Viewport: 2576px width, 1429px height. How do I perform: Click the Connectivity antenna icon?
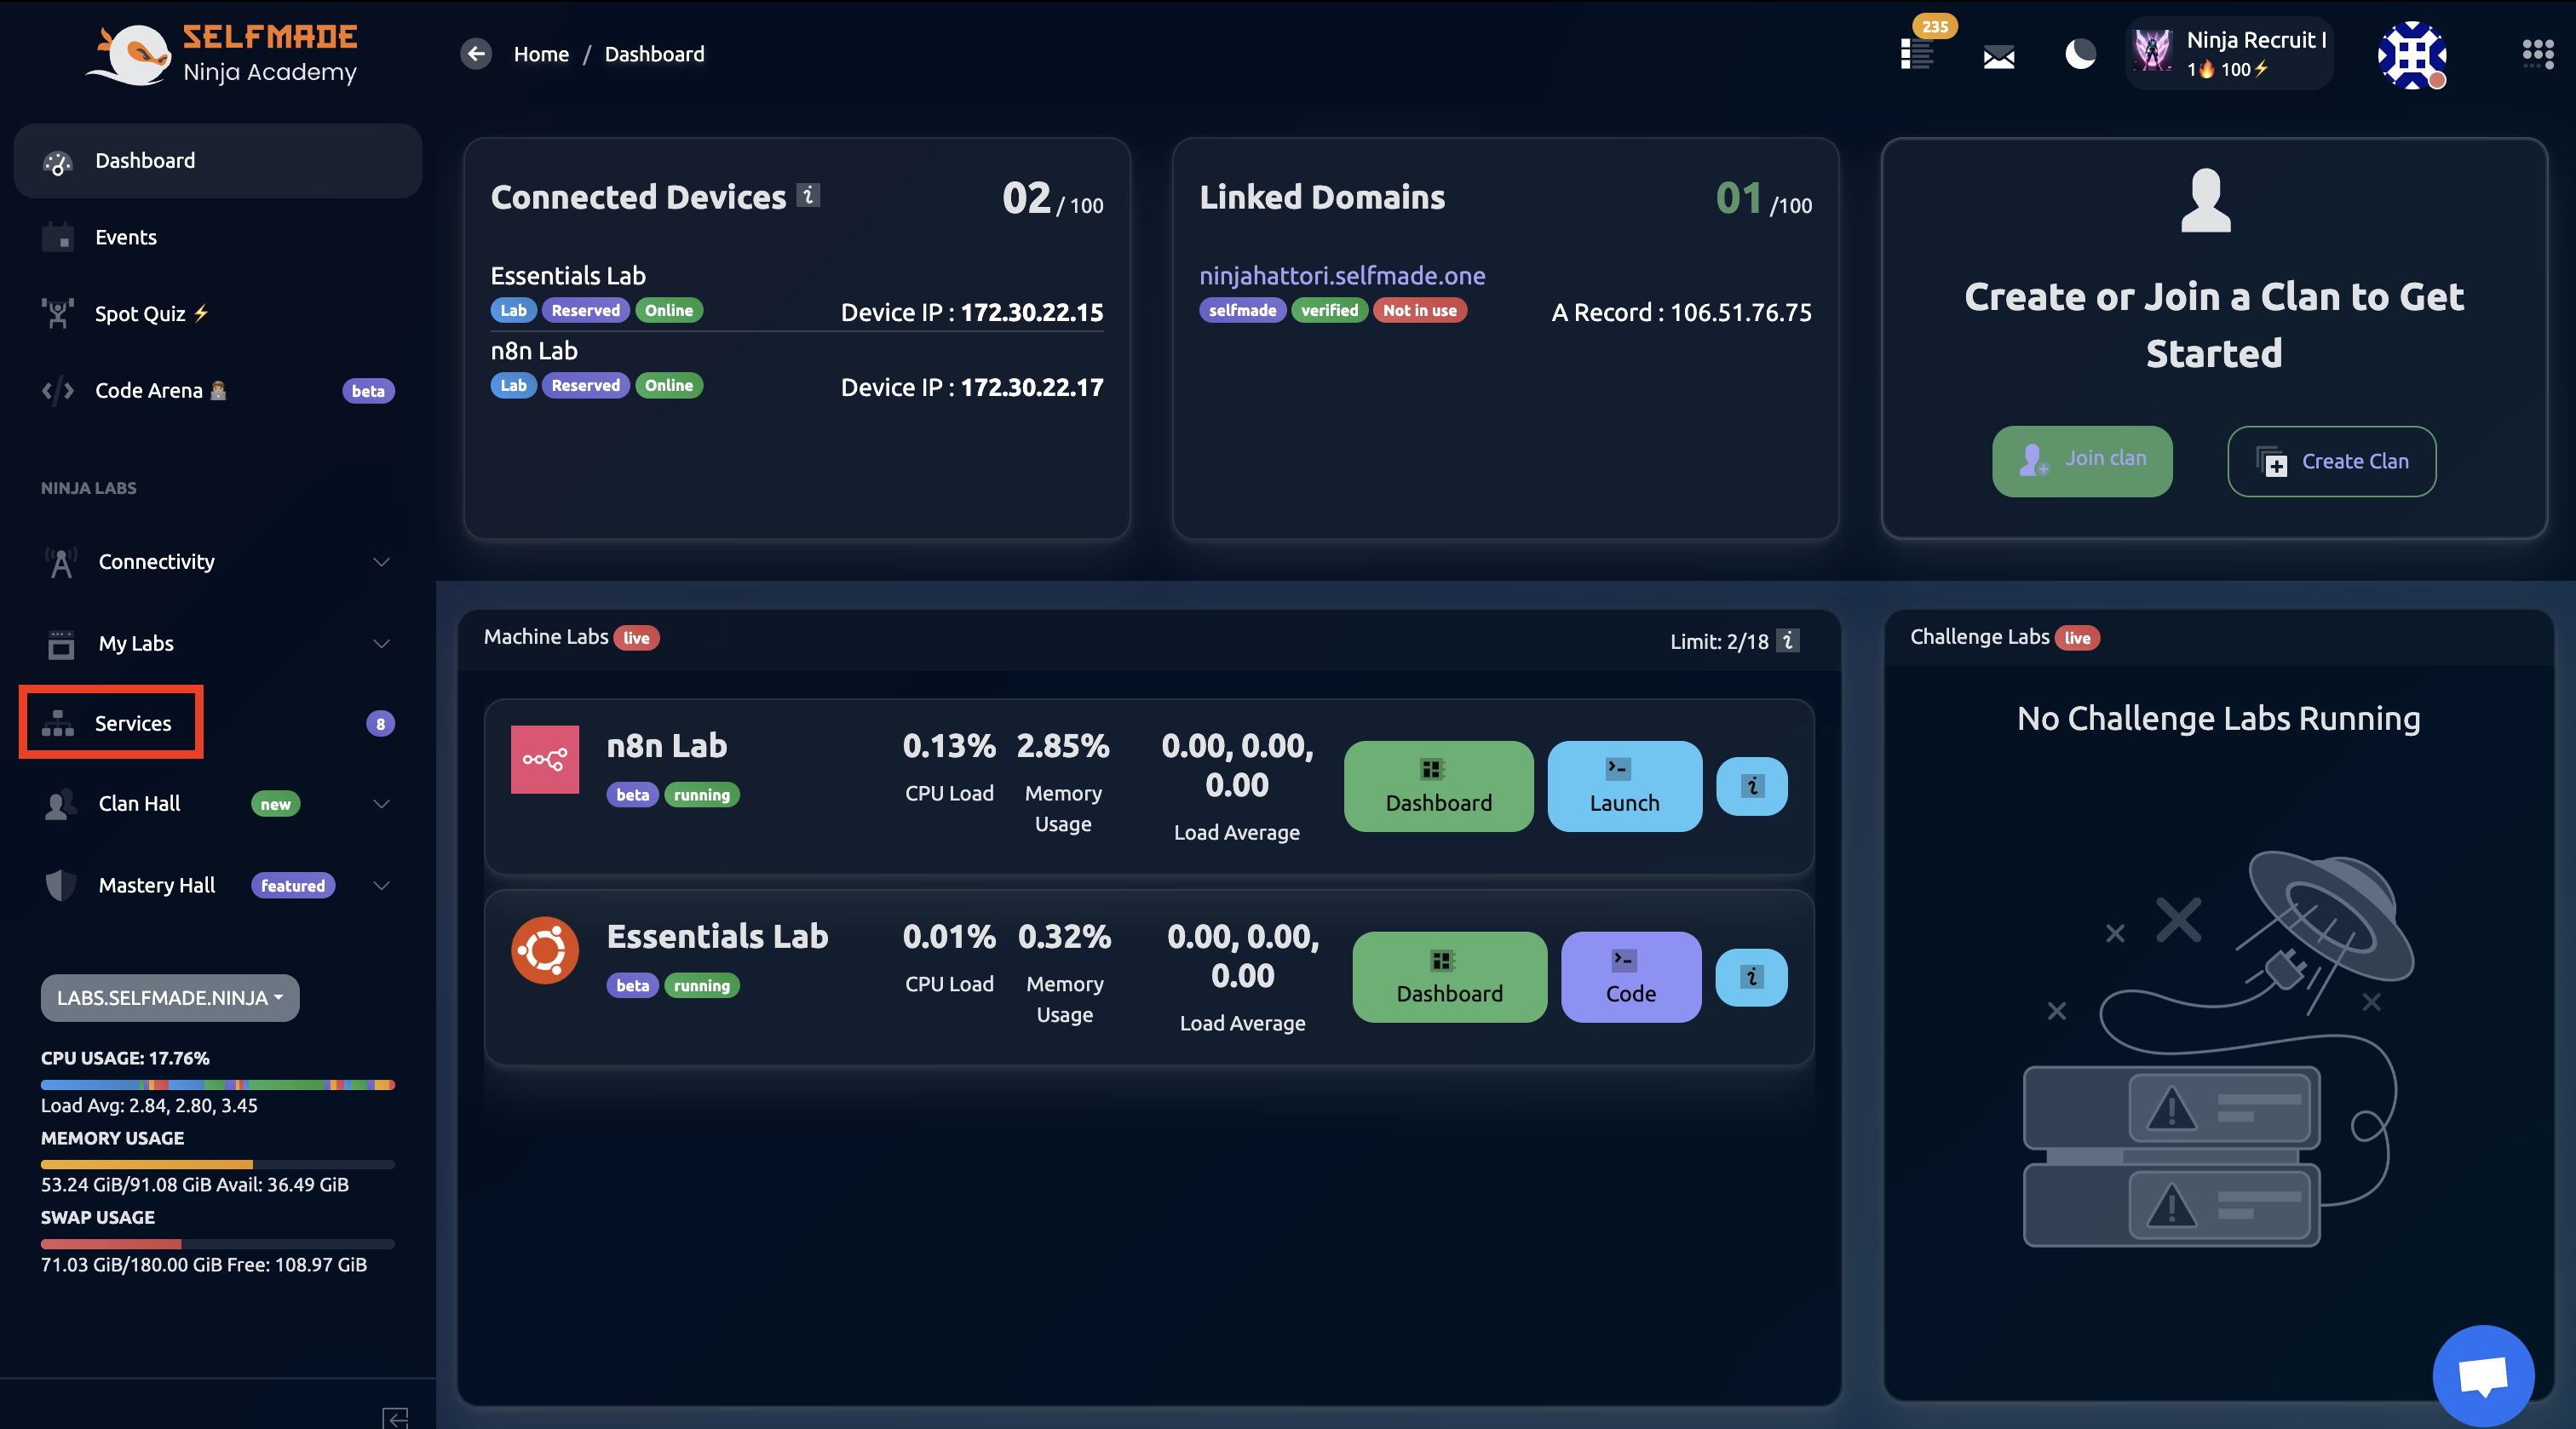pos(61,563)
